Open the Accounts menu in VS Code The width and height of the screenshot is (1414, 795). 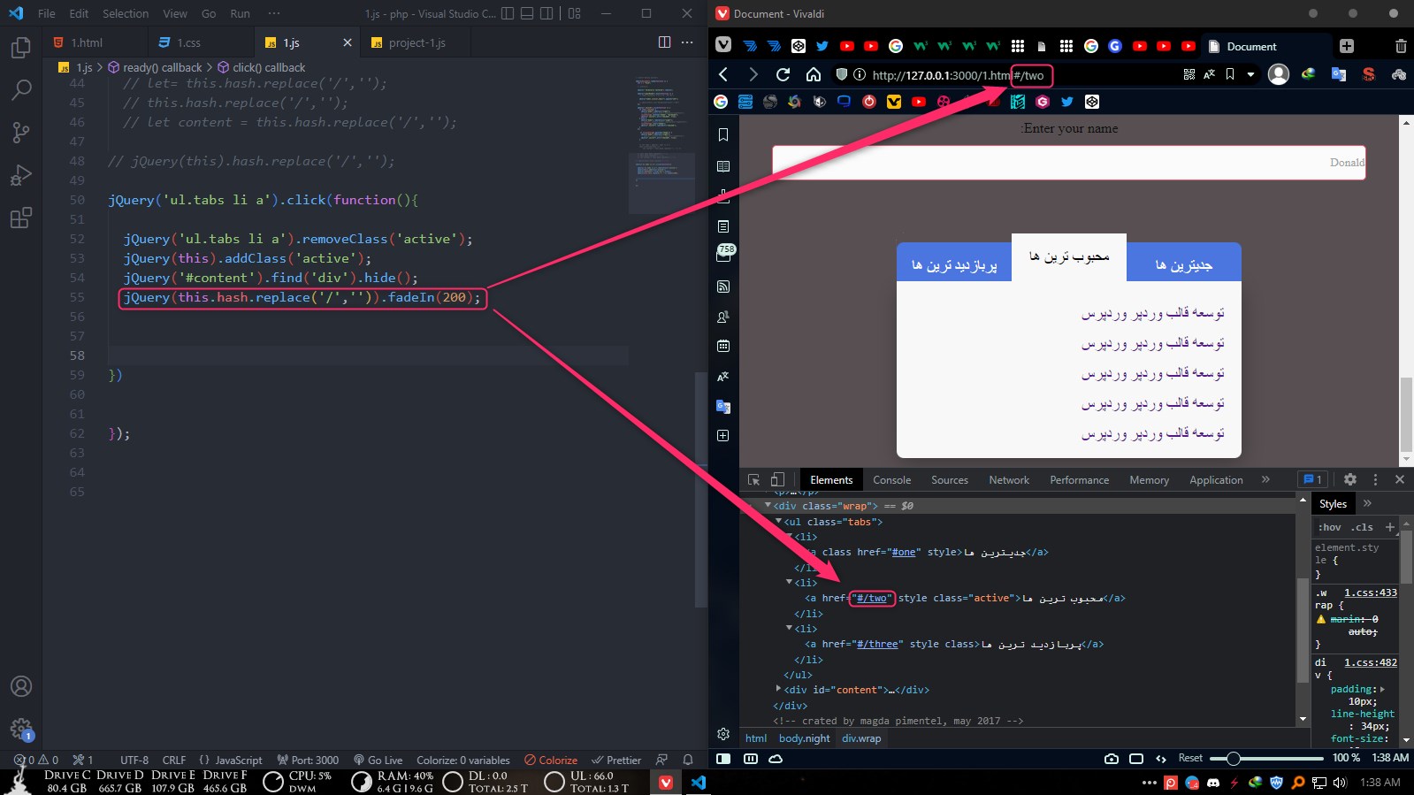(x=20, y=686)
